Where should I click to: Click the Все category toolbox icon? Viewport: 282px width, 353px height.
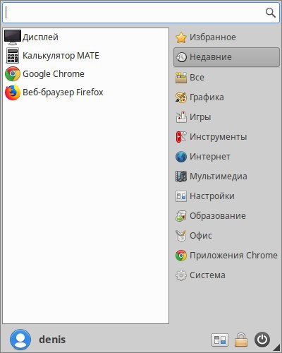[181, 78]
